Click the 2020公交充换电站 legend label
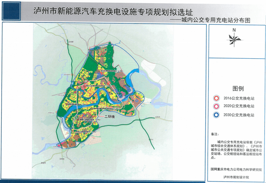 pyautogui.click(x=239, y=106)
